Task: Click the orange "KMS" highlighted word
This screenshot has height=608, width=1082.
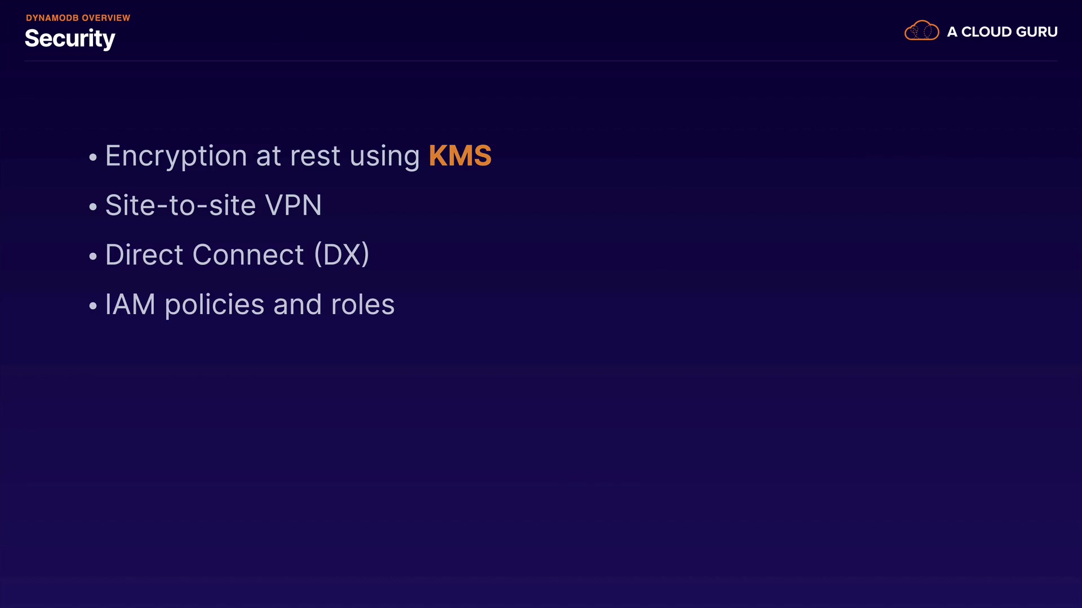Action: [x=460, y=156]
